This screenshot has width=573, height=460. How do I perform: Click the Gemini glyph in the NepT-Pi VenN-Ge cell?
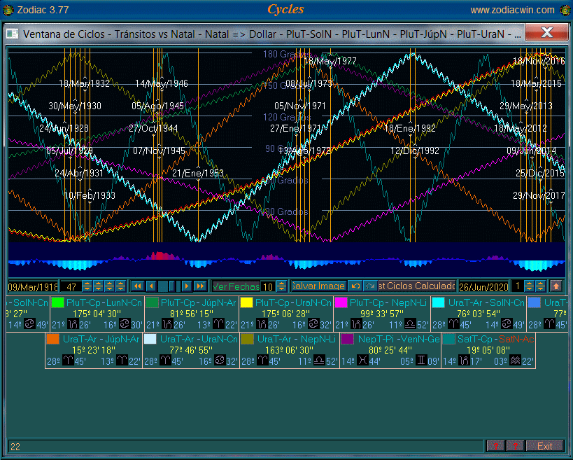coord(421,361)
